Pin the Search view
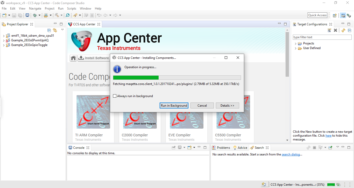Image resolution: width=354 pixels, height=188 pixels. [330, 148]
